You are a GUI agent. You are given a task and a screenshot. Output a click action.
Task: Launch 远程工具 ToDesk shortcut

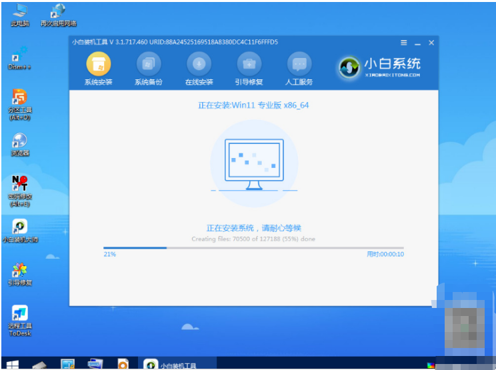click(x=20, y=321)
